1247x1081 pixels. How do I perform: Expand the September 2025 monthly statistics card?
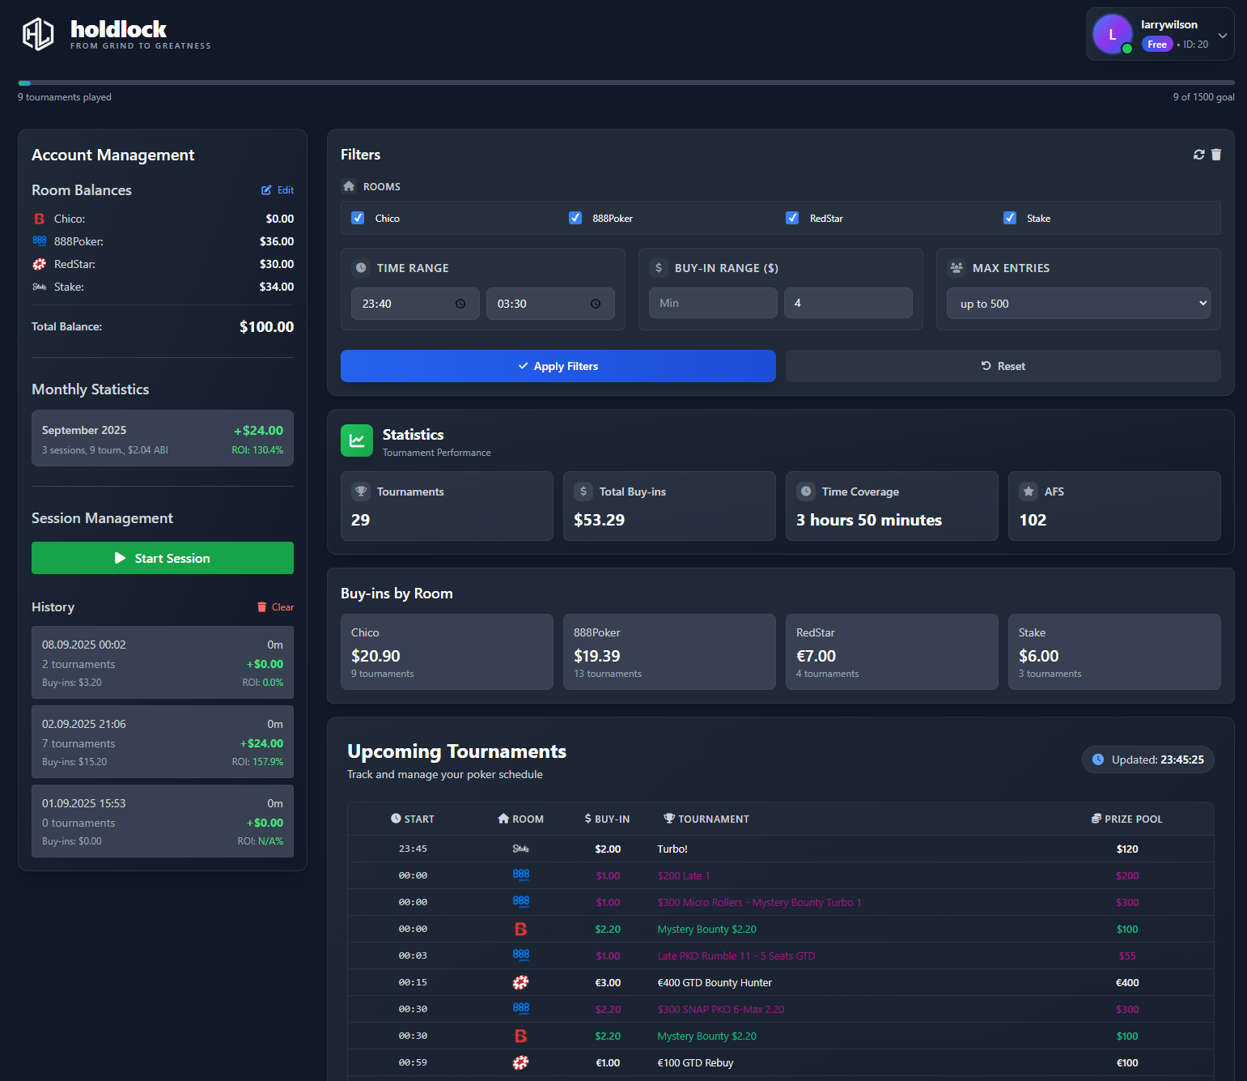click(163, 438)
